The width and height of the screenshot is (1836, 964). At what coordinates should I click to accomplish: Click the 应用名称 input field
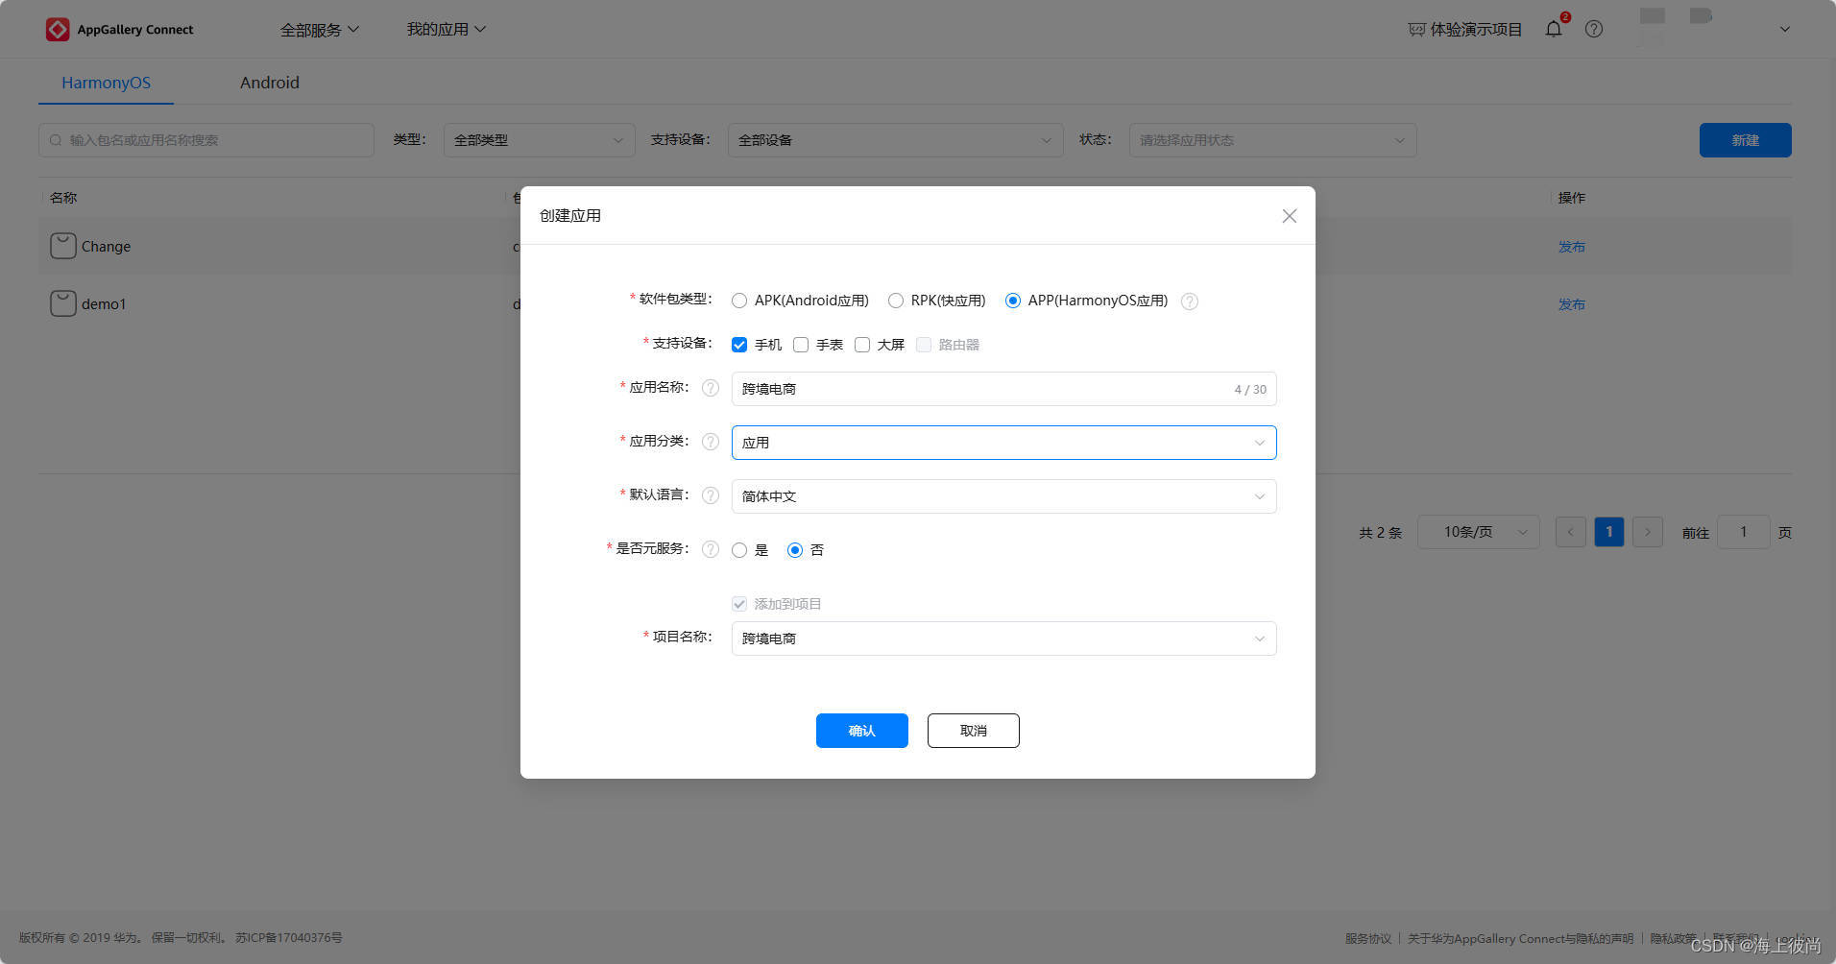pyautogui.click(x=1004, y=389)
